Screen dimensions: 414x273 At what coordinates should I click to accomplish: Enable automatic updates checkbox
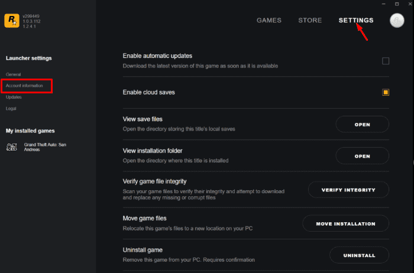coord(386,61)
